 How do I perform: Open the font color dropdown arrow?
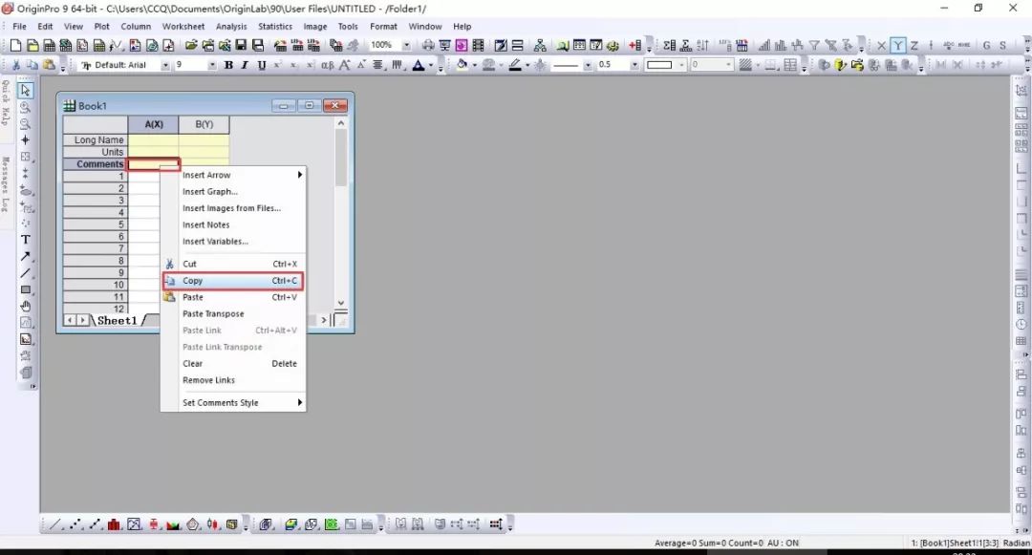click(431, 64)
